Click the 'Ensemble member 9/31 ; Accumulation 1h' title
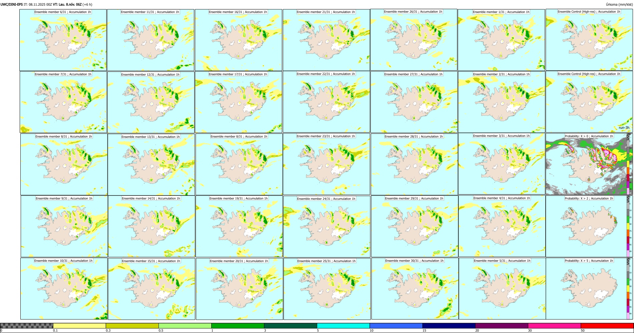 tap(64, 198)
